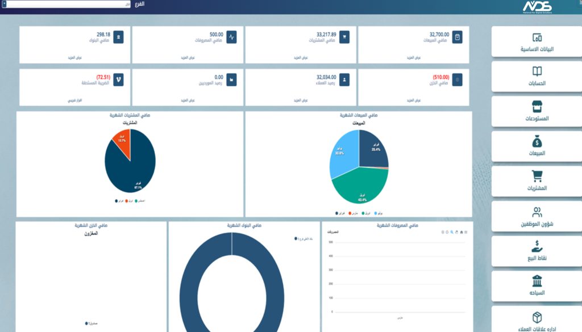Click عرض المزيد under رصيد الموردين
Screen dimensions: 582x332
(x=188, y=100)
